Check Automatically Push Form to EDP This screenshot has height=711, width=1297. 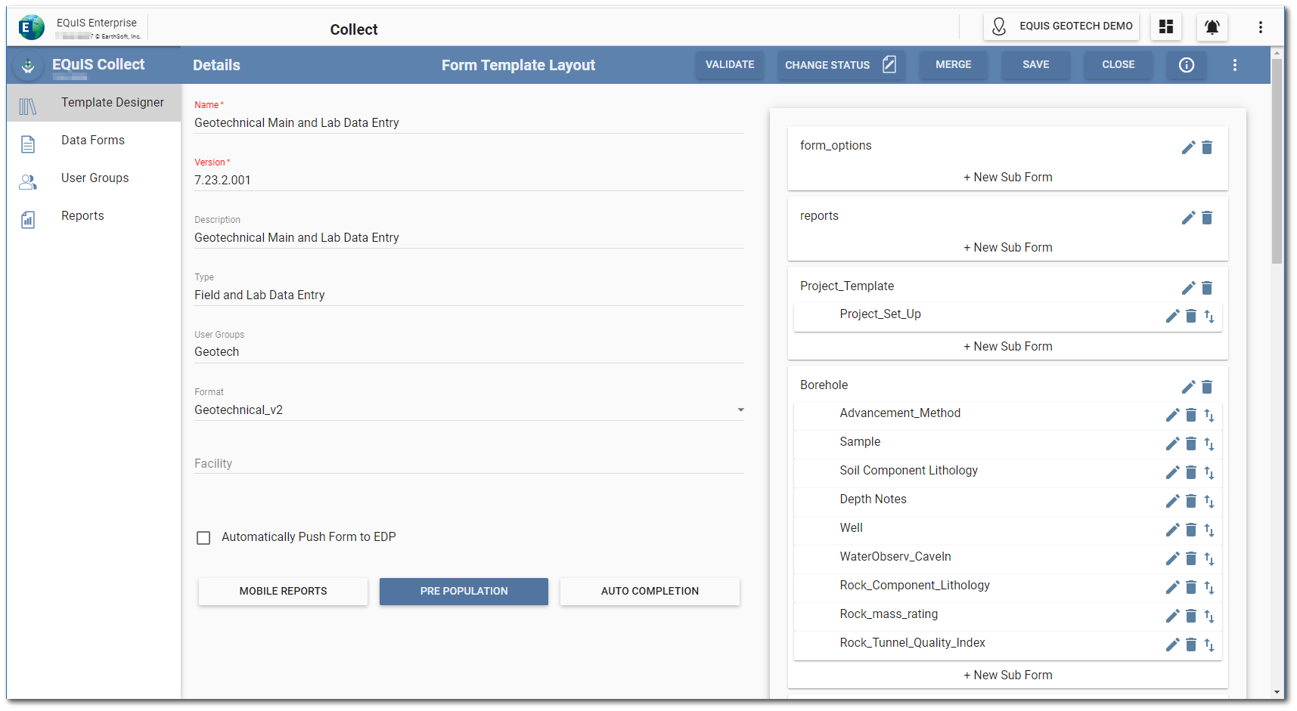coord(203,537)
